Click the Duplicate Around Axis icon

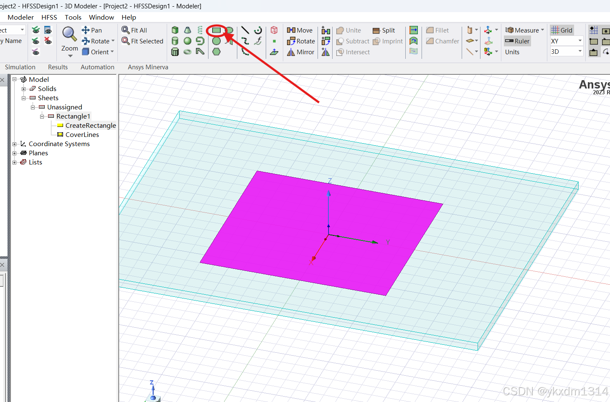[326, 41]
